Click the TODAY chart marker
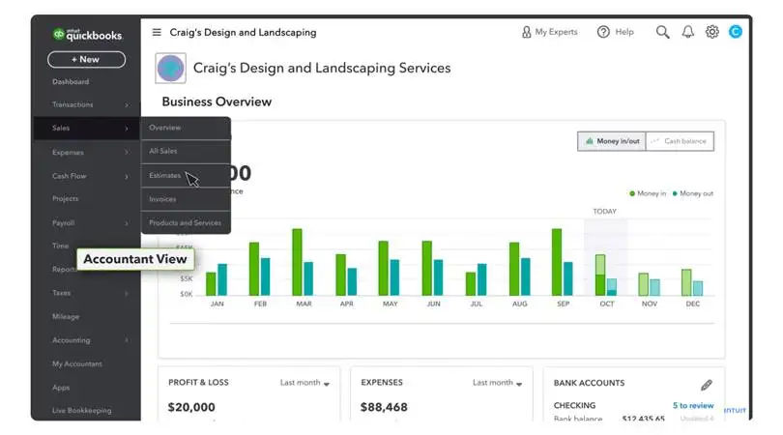This screenshot has height=435, width=783. tap(605, 212)
